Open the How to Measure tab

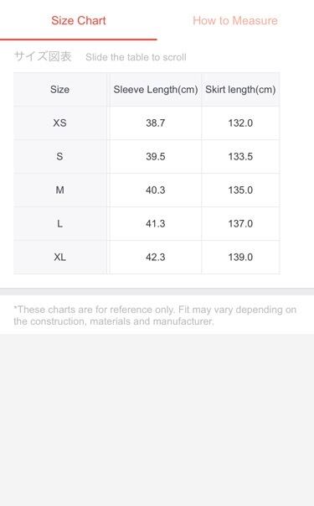coord(235,21)
